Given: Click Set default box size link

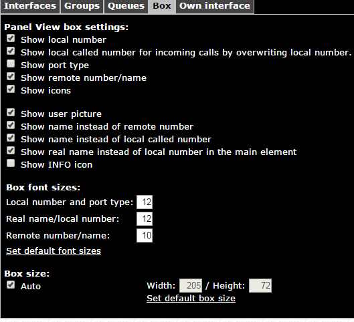Looking at the screenshot, I should tap(191, 299).
